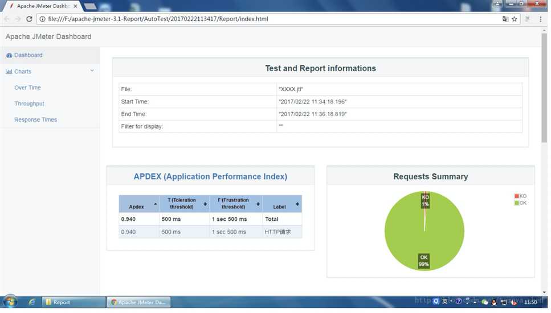Click the page vertical scrollbar thumb
The image size is (551, 313).
pyautogui.click(x=544, y=88)
